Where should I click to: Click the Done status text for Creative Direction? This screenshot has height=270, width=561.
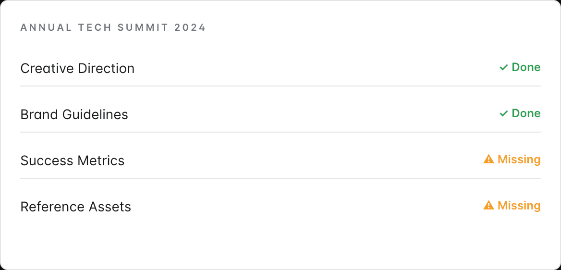526,67
